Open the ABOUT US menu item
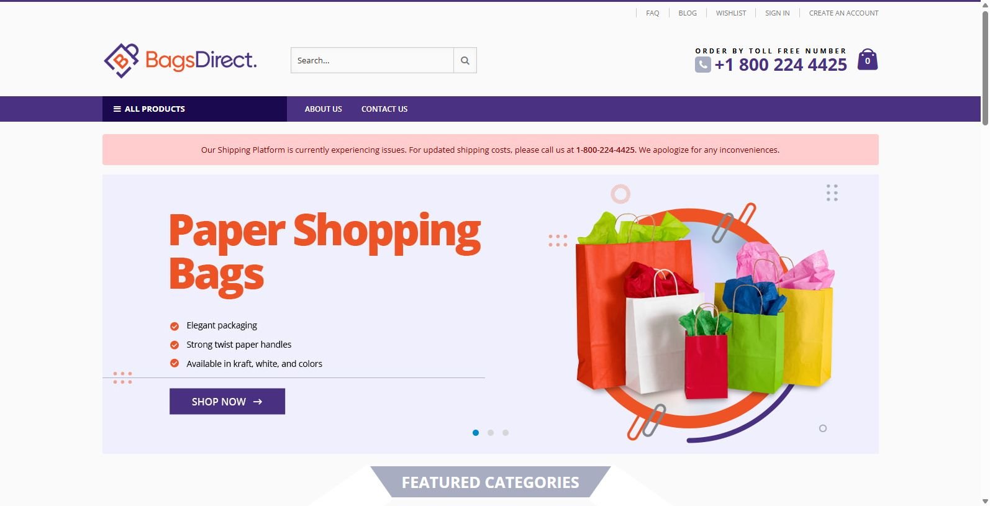 tap(323, 109)
